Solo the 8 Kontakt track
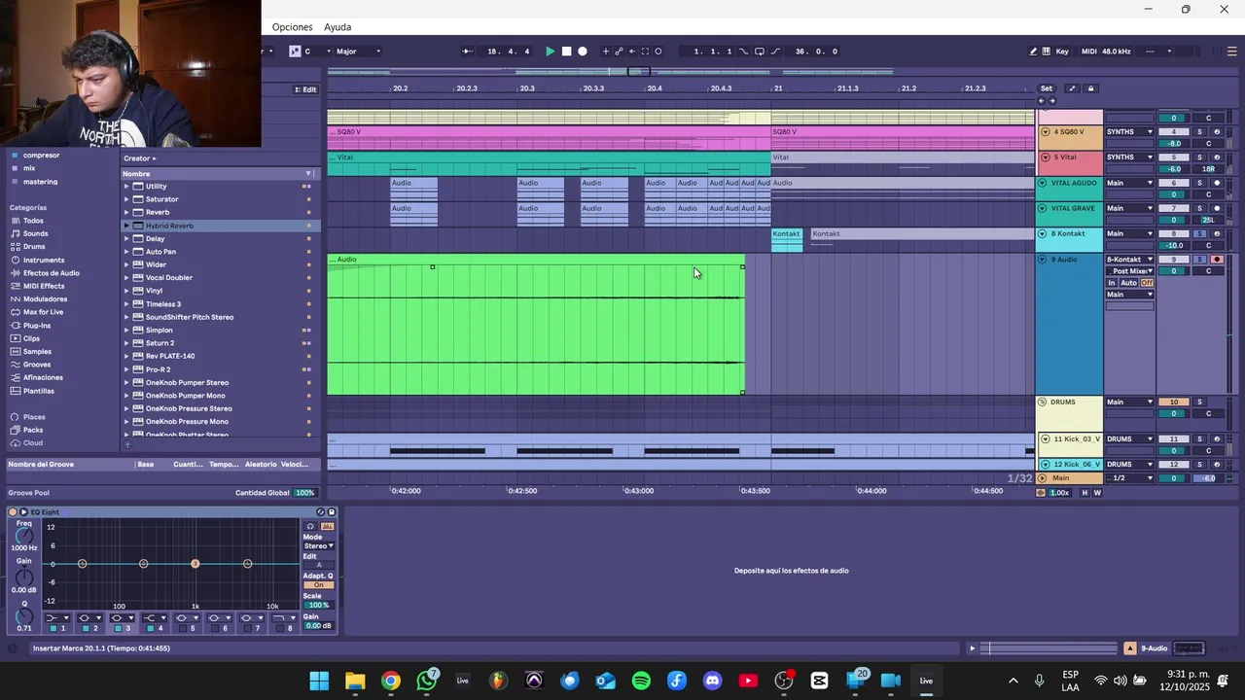This screenshot has width=1245, height=700. click(x=1199, y=233)
